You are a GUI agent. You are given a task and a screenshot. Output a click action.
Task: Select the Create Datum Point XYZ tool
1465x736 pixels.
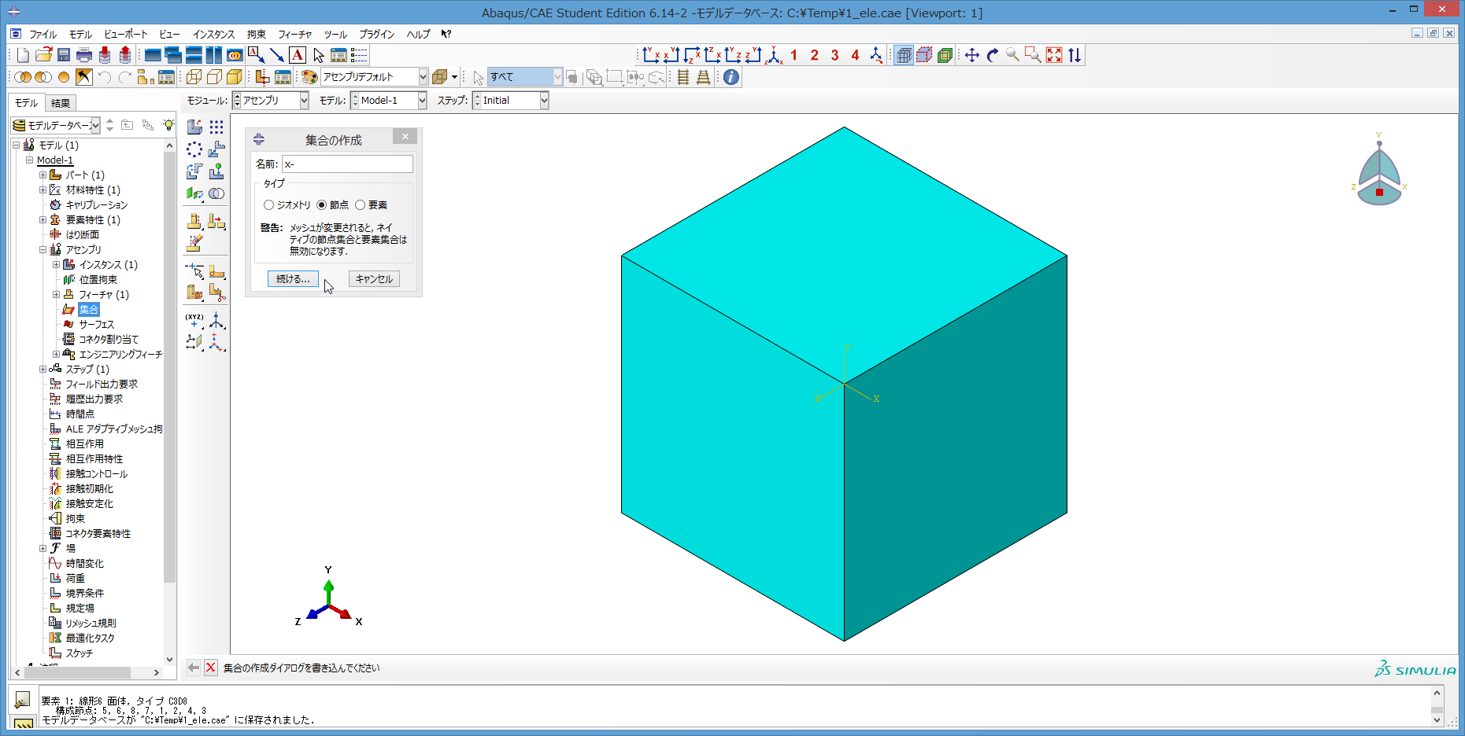(194, 320)
